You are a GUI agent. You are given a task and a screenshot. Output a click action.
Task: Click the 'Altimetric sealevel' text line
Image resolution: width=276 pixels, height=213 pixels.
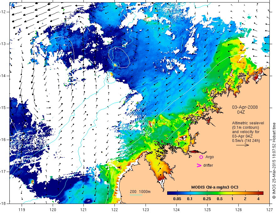[x=248, y=123]
